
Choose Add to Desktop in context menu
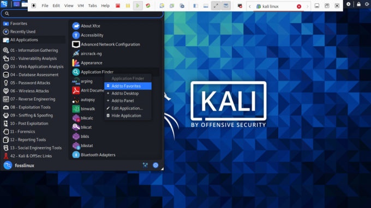pyautogui.click(x=128, y=94)
